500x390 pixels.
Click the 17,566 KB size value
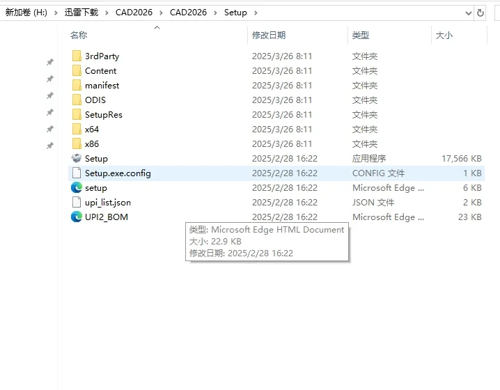tap(462, 159)
